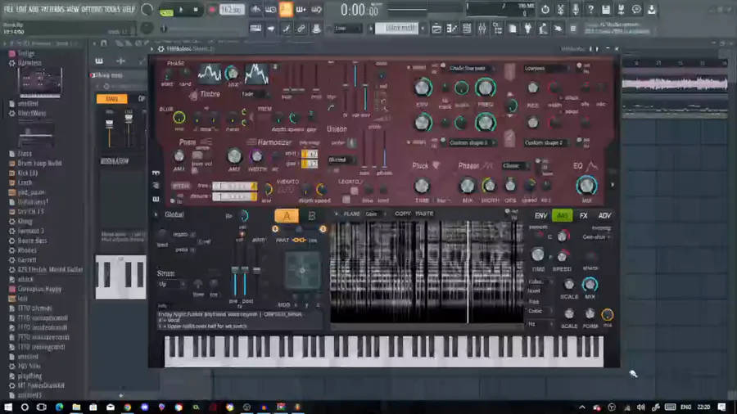The width and height of the screenshot is (737, 414).
Task: Open the channel rack icon
Action: 467,29
